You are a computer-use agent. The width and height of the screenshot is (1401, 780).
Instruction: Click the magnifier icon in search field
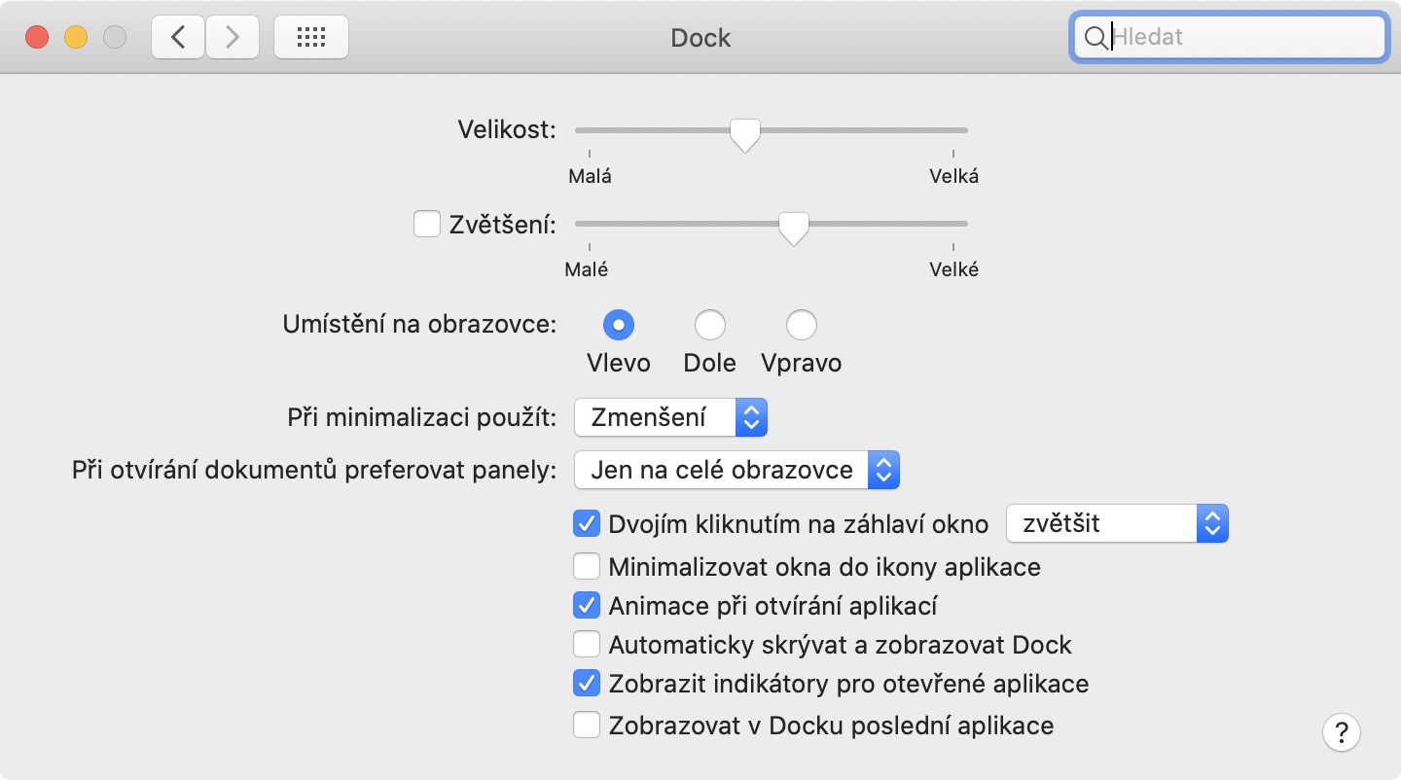tap(1095, 38)
